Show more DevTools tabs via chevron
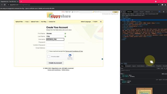The width and height of the screenshot is (167, 94). pos(152,12)
